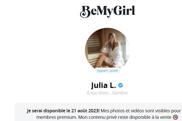
Task: Click the gray availability notice banner
Action: 98,112
